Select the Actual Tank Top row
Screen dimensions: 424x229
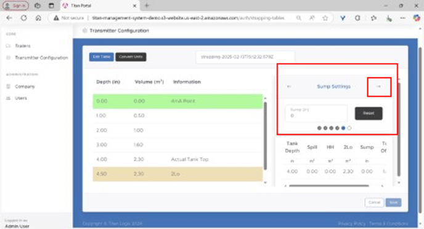177,159
